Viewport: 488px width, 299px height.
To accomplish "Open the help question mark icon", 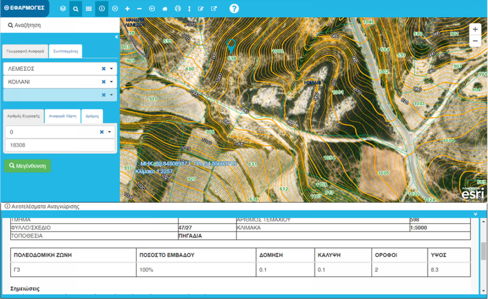I will (x=234, y=9).
